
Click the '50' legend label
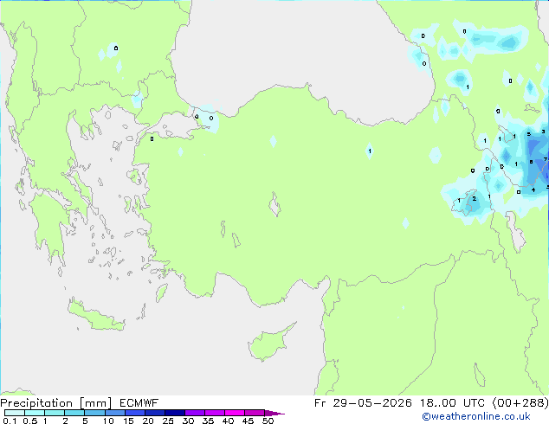268,421
